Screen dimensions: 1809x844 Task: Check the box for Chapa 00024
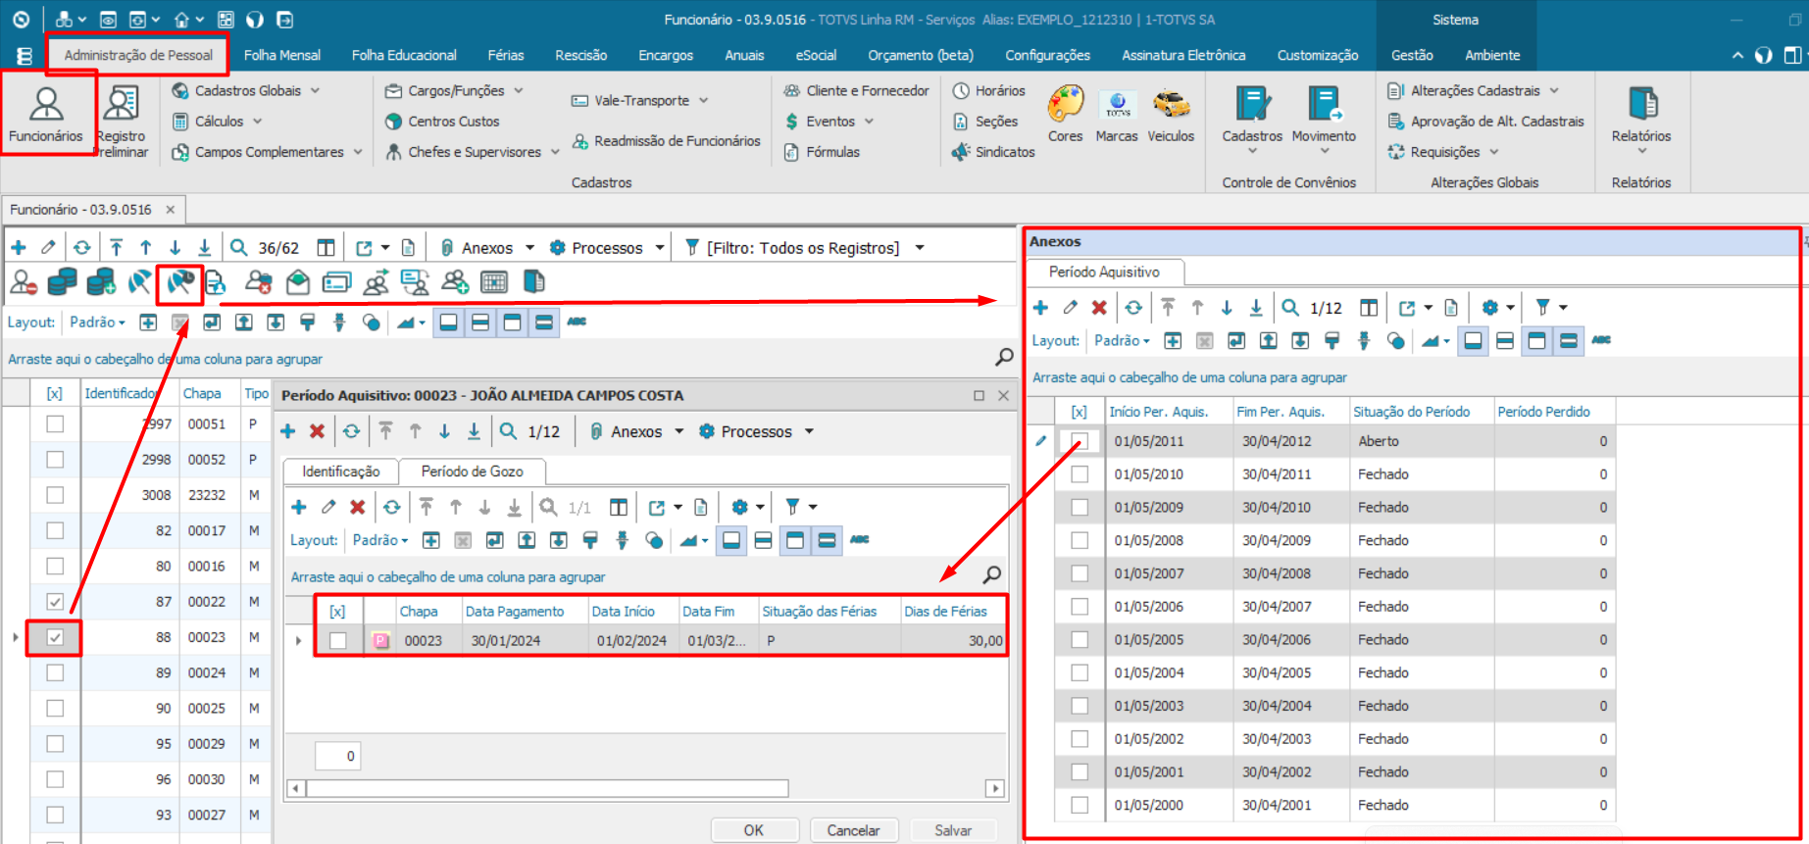tap(55, 672)
